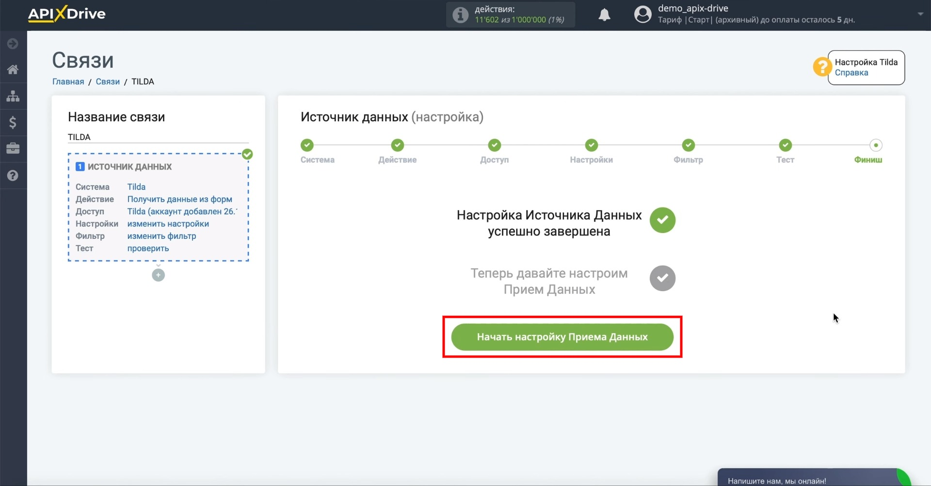Click the gray Прием Данных checkmark circle

coord(662,278)
